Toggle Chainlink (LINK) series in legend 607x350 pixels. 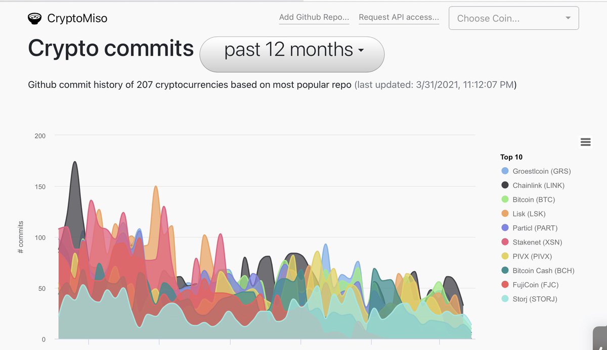point(533,185)
